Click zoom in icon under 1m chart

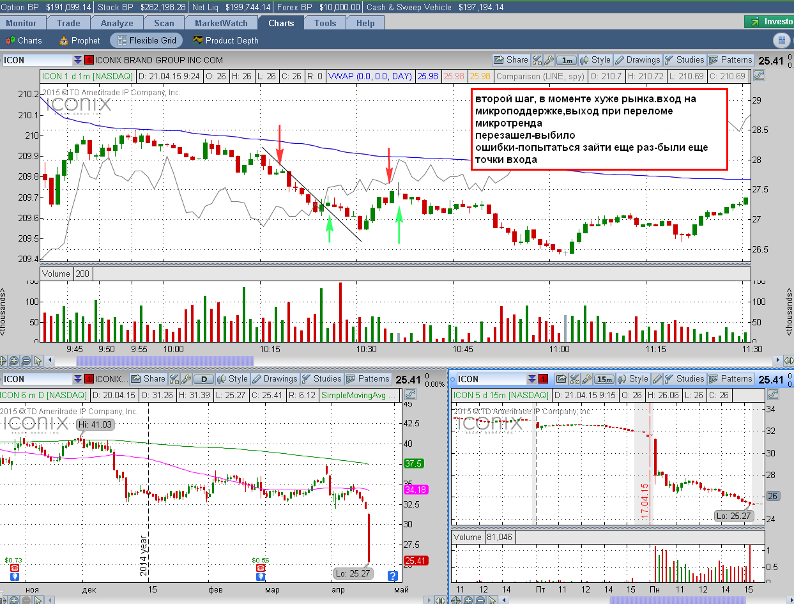[15, 360]
